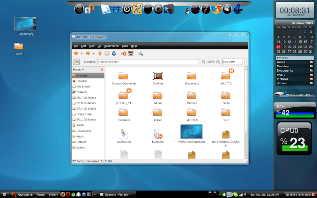Open the File menu
The image size is (317, 198).
[76, 46]
